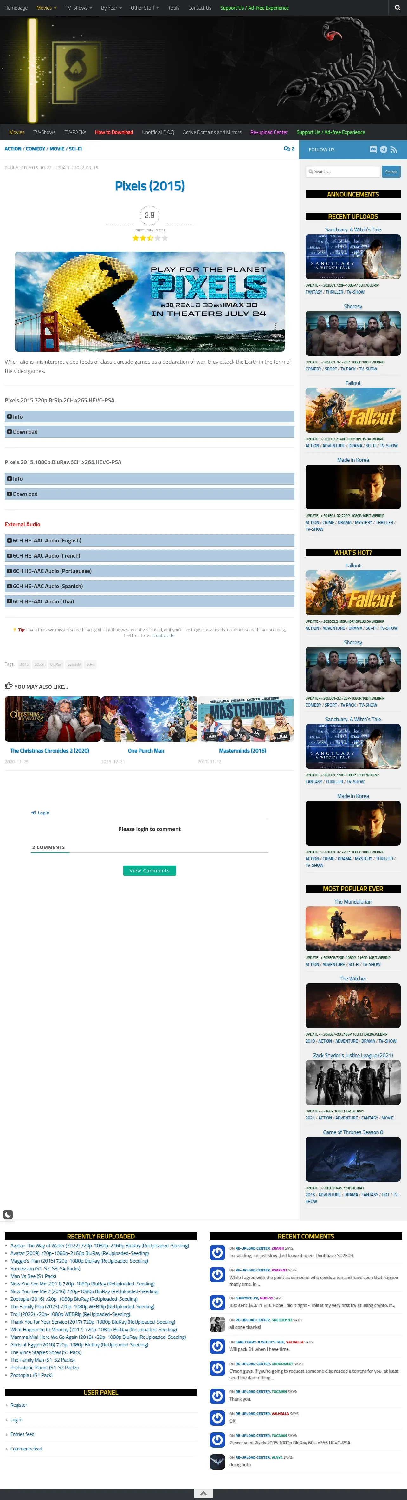Viewport: 407px width, 1500px height.
Task: Click the ZRARIII commenter avatar icon
Action: (x=217, y=1252)
